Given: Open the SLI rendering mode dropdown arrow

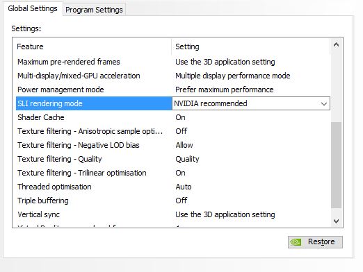Looking at the screenshot, I should [x=324, y=103].
